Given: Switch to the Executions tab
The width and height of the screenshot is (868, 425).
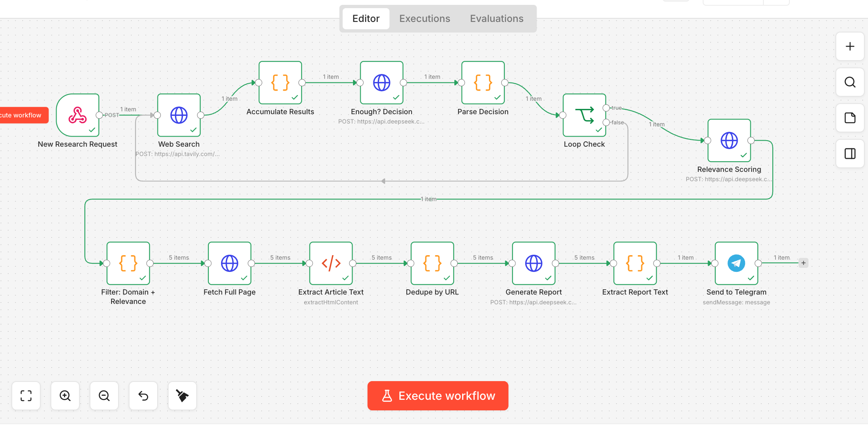Looking at the screenshot, I should (425, 19).
